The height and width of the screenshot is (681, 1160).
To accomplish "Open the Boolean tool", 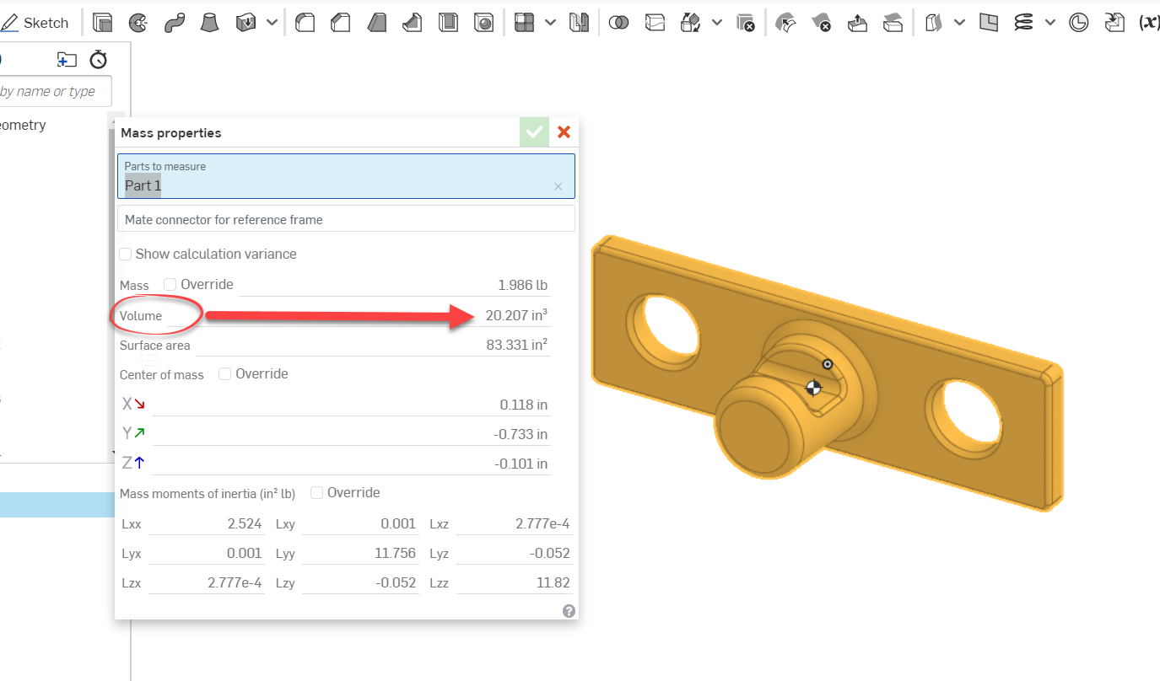I will pos(618,23).
